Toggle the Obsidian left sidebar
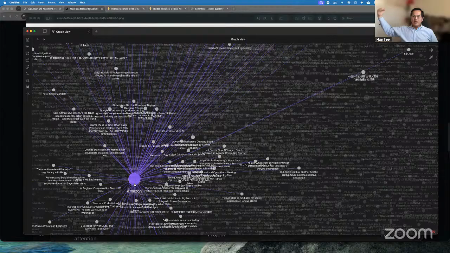This screenshot has width=450, height=253. (x=45, y=31)
